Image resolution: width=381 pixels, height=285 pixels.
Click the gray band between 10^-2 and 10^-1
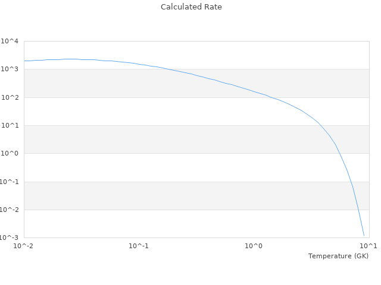pyautogui.click(x=179, y=195)
